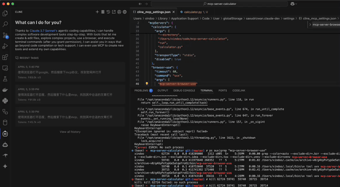Click the "timeout": 60 line
Screen dimensions: 340x187
(166, 72)
